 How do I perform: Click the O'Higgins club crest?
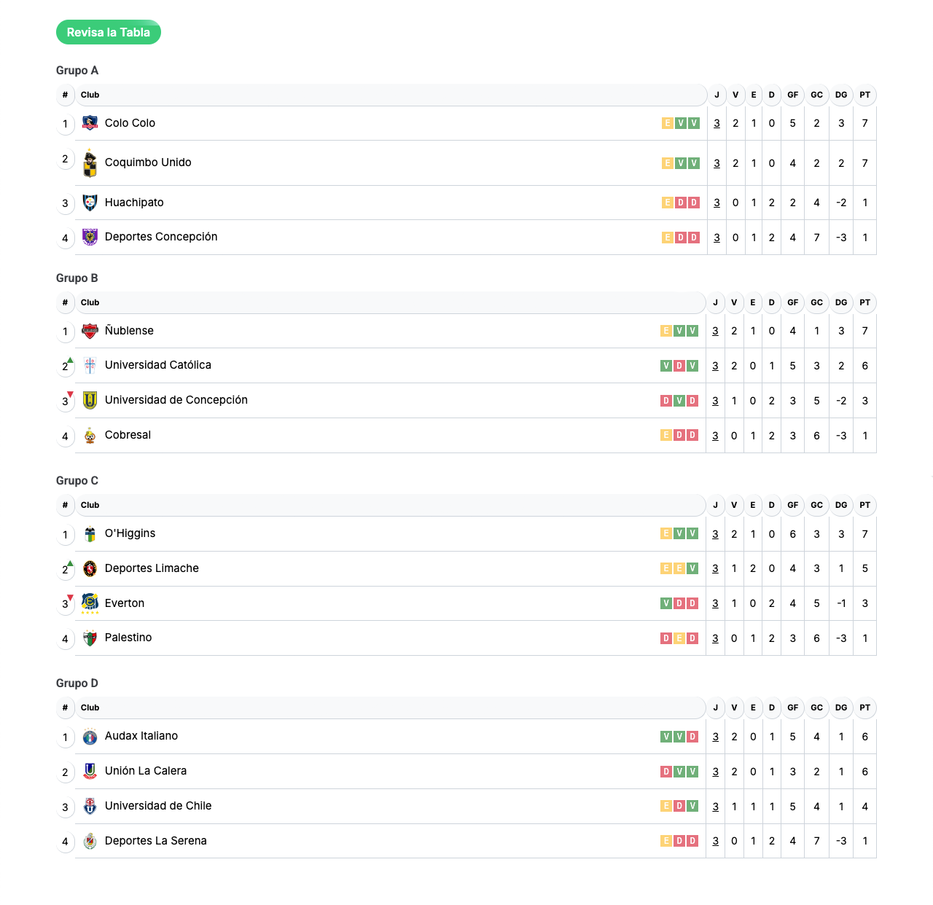pyautogui.click(x=90, y=534)
